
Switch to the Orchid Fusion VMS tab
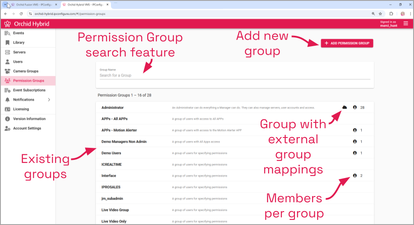coord(35,5)
